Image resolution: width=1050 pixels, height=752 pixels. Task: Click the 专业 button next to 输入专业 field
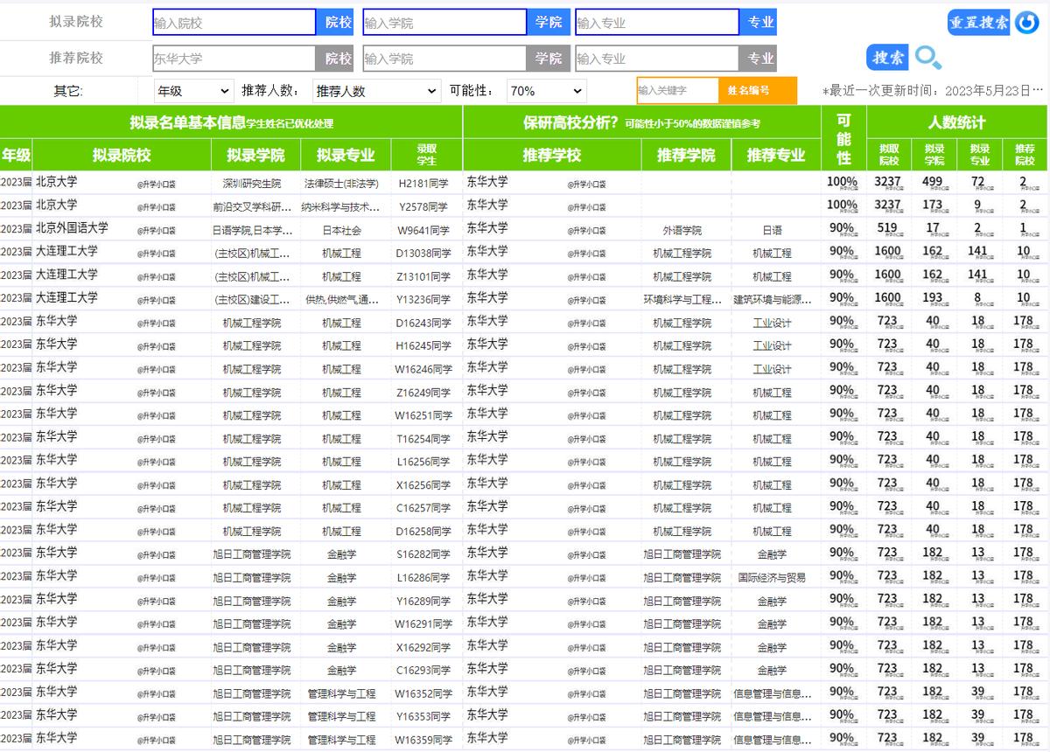coord(759,21)
